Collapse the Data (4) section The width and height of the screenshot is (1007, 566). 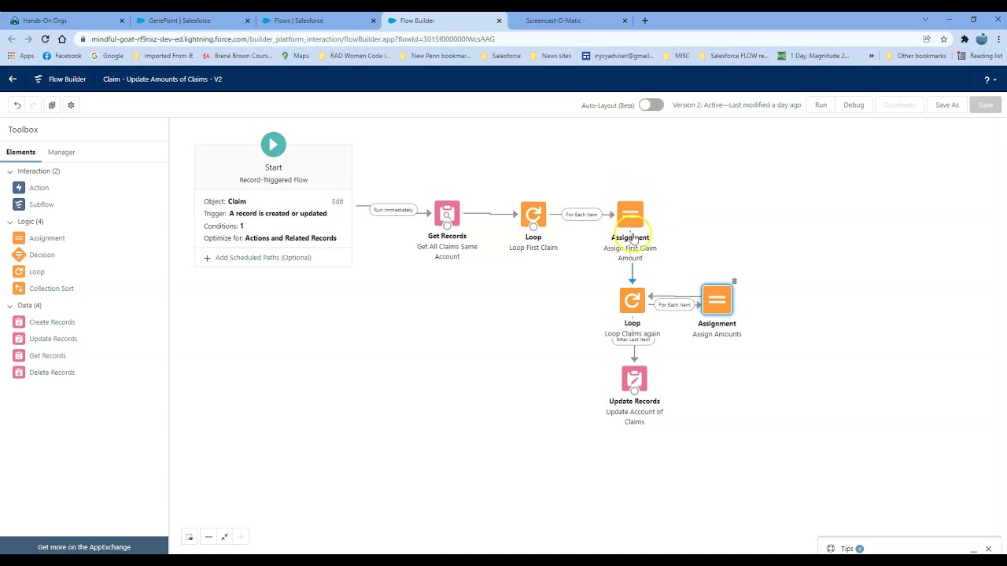pyautogui.click(x=10, y=306)
